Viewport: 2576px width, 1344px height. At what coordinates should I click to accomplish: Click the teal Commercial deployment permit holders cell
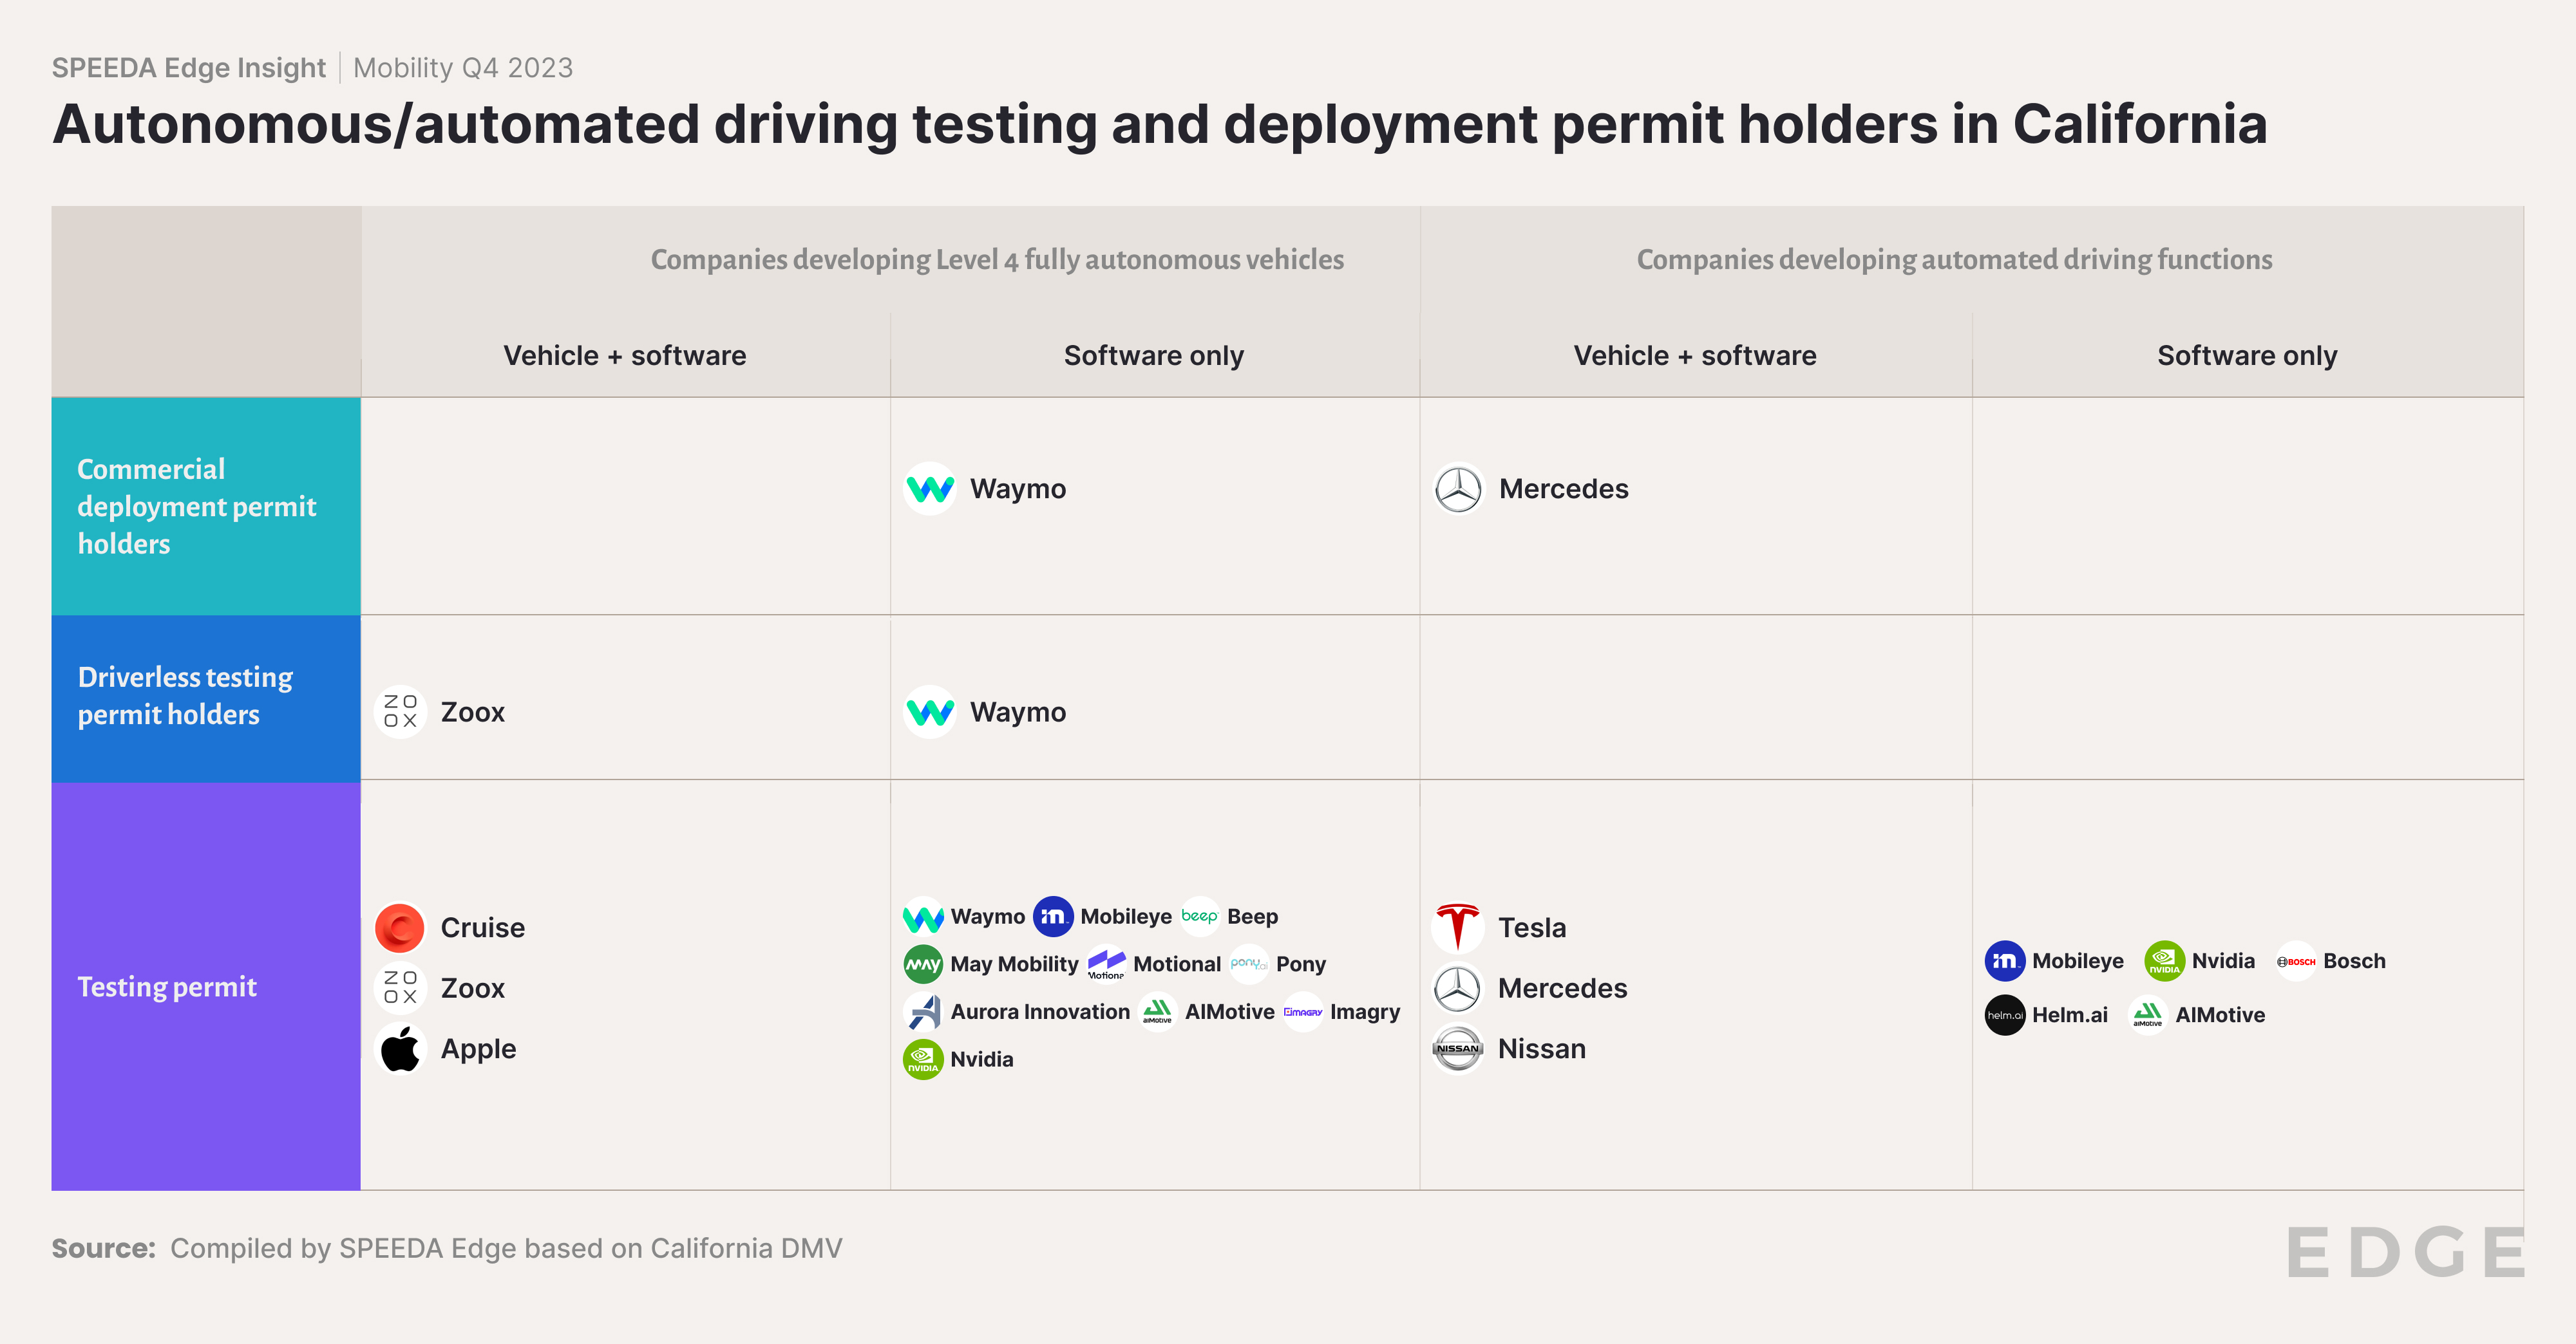click(x=206, y=506)
